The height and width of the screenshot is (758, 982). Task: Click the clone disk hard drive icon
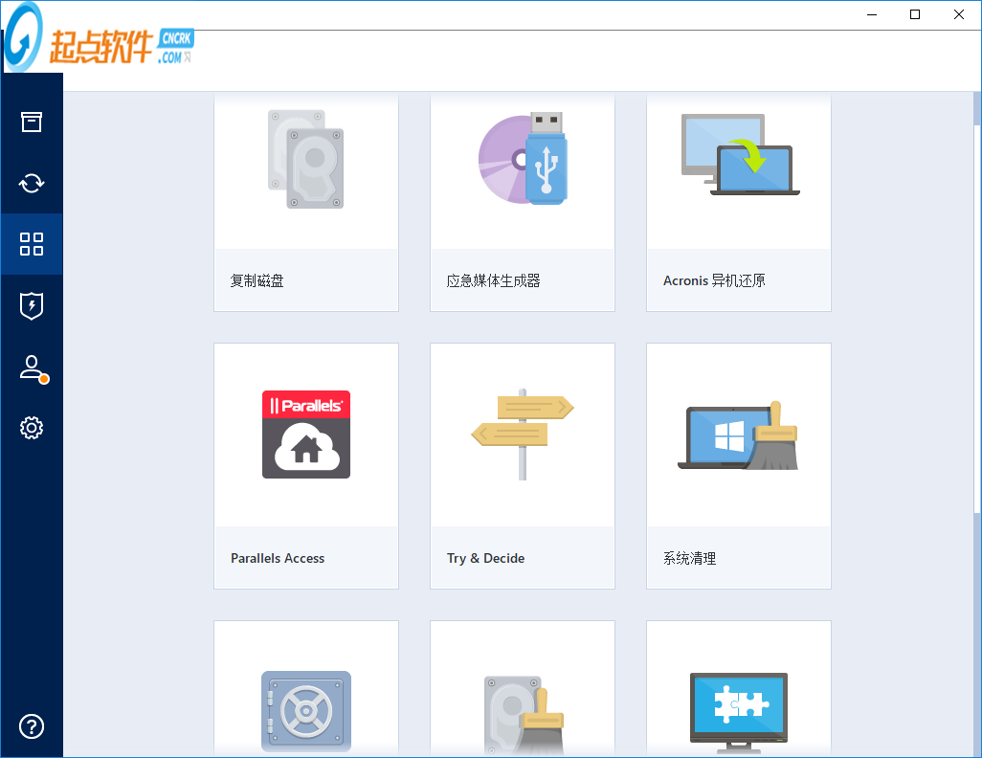tap(305, 159)
